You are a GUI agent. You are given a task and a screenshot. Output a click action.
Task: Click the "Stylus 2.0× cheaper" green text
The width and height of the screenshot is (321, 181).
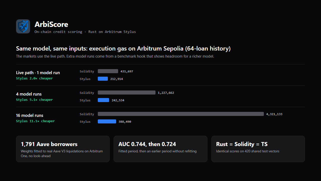pos(34,78)
